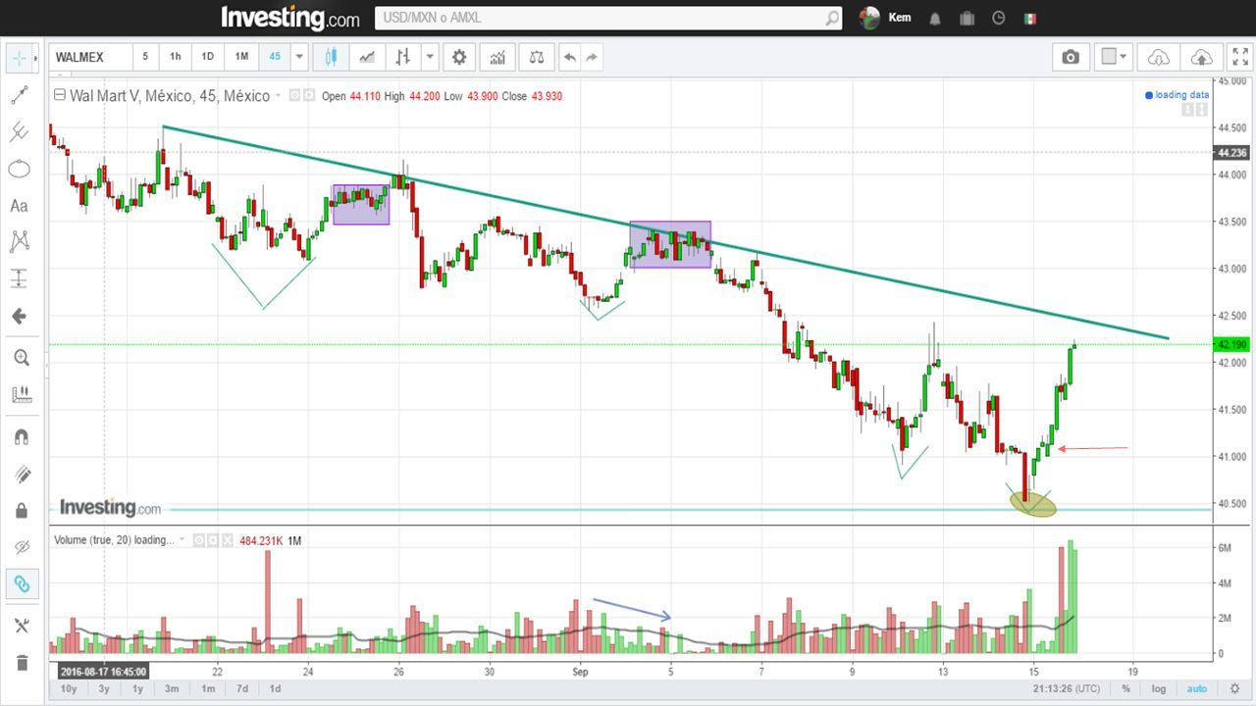Set time range to 1m
The width and height of the screenshot is (1256, 706).
click(x=208, y=688)
